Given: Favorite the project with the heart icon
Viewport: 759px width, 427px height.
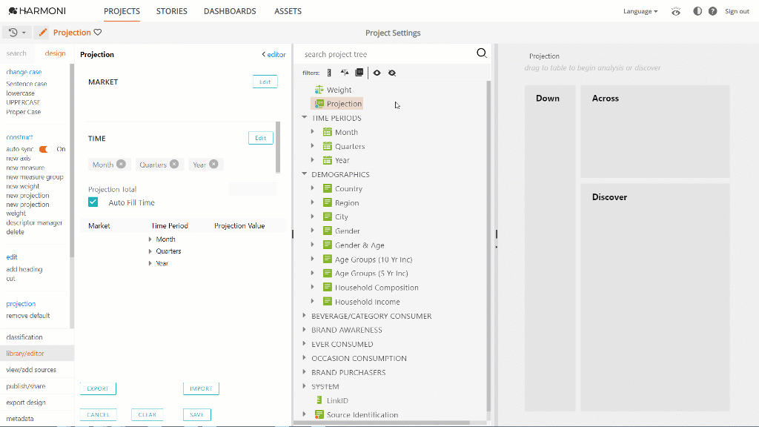Looking at the screenshot, I should (x=98, y=33).
